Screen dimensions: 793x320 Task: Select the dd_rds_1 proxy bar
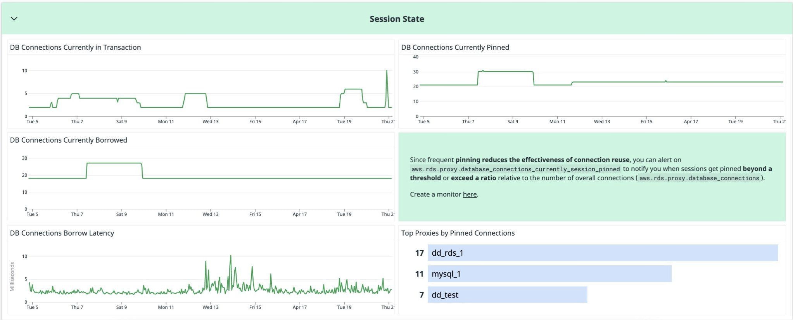pos(602,253)
